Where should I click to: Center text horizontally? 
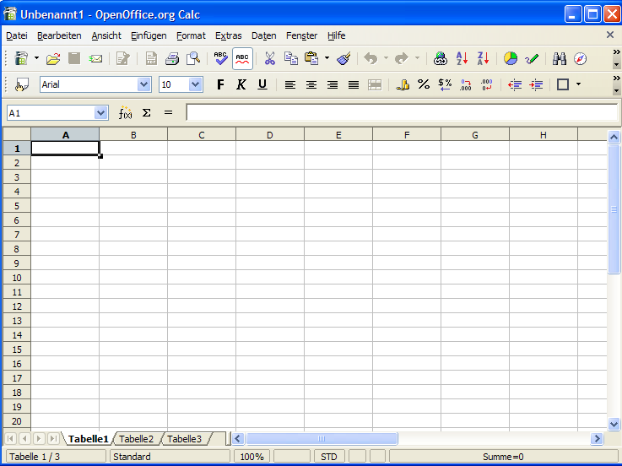311,84
